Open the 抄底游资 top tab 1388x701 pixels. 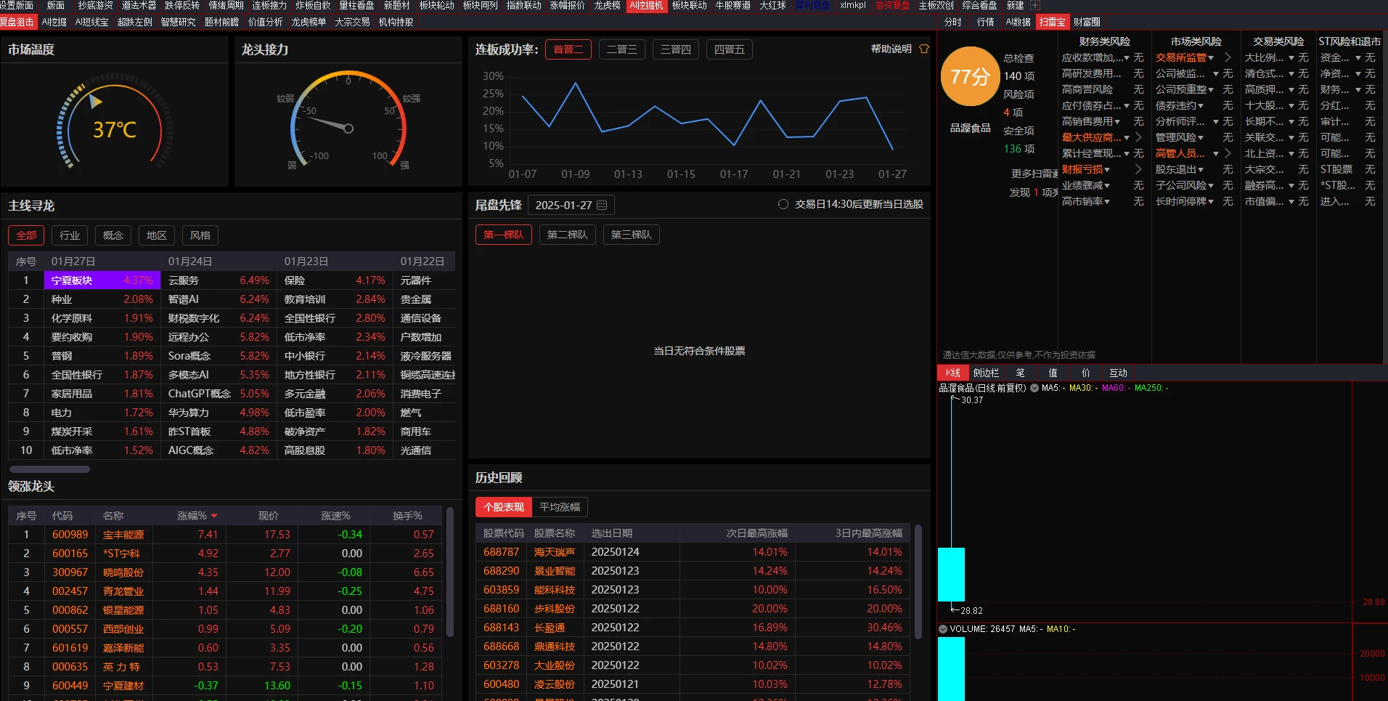click(96, 5)
